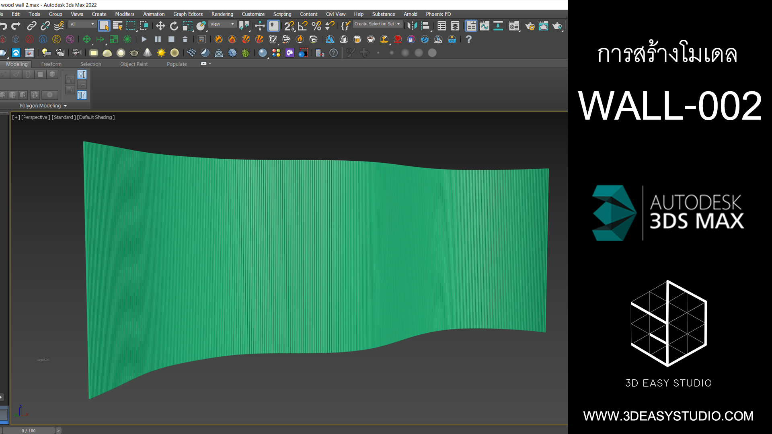
Task: Select the Select and Rotate tool
Action: click(x=174, y=26)
